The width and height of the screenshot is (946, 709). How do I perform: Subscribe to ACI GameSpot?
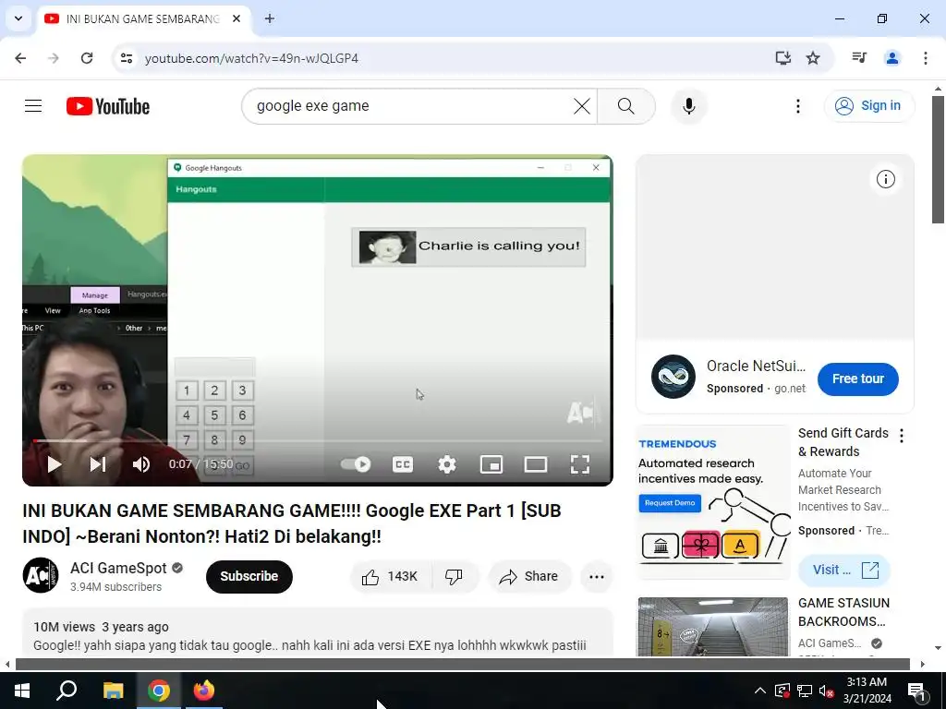[249, 577]
